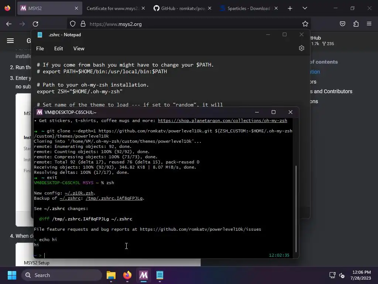Open Notepad settings gear icon
This screenshot has height=284, width=378.
pos(301,48)
